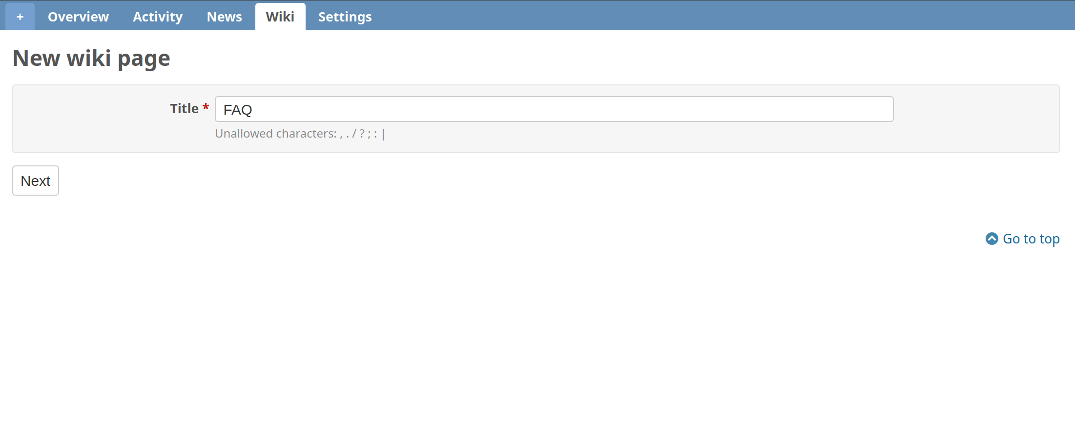
Task: Click the red required asterisk
Action: click(206, 107)
